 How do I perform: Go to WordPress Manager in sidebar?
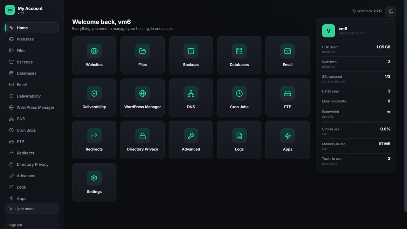pyautogui.click(x=32, y=108)
